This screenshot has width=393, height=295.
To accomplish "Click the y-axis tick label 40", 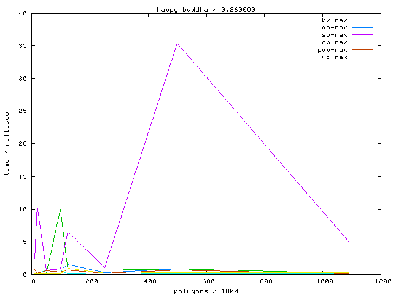I will click(x=22, y=13).
